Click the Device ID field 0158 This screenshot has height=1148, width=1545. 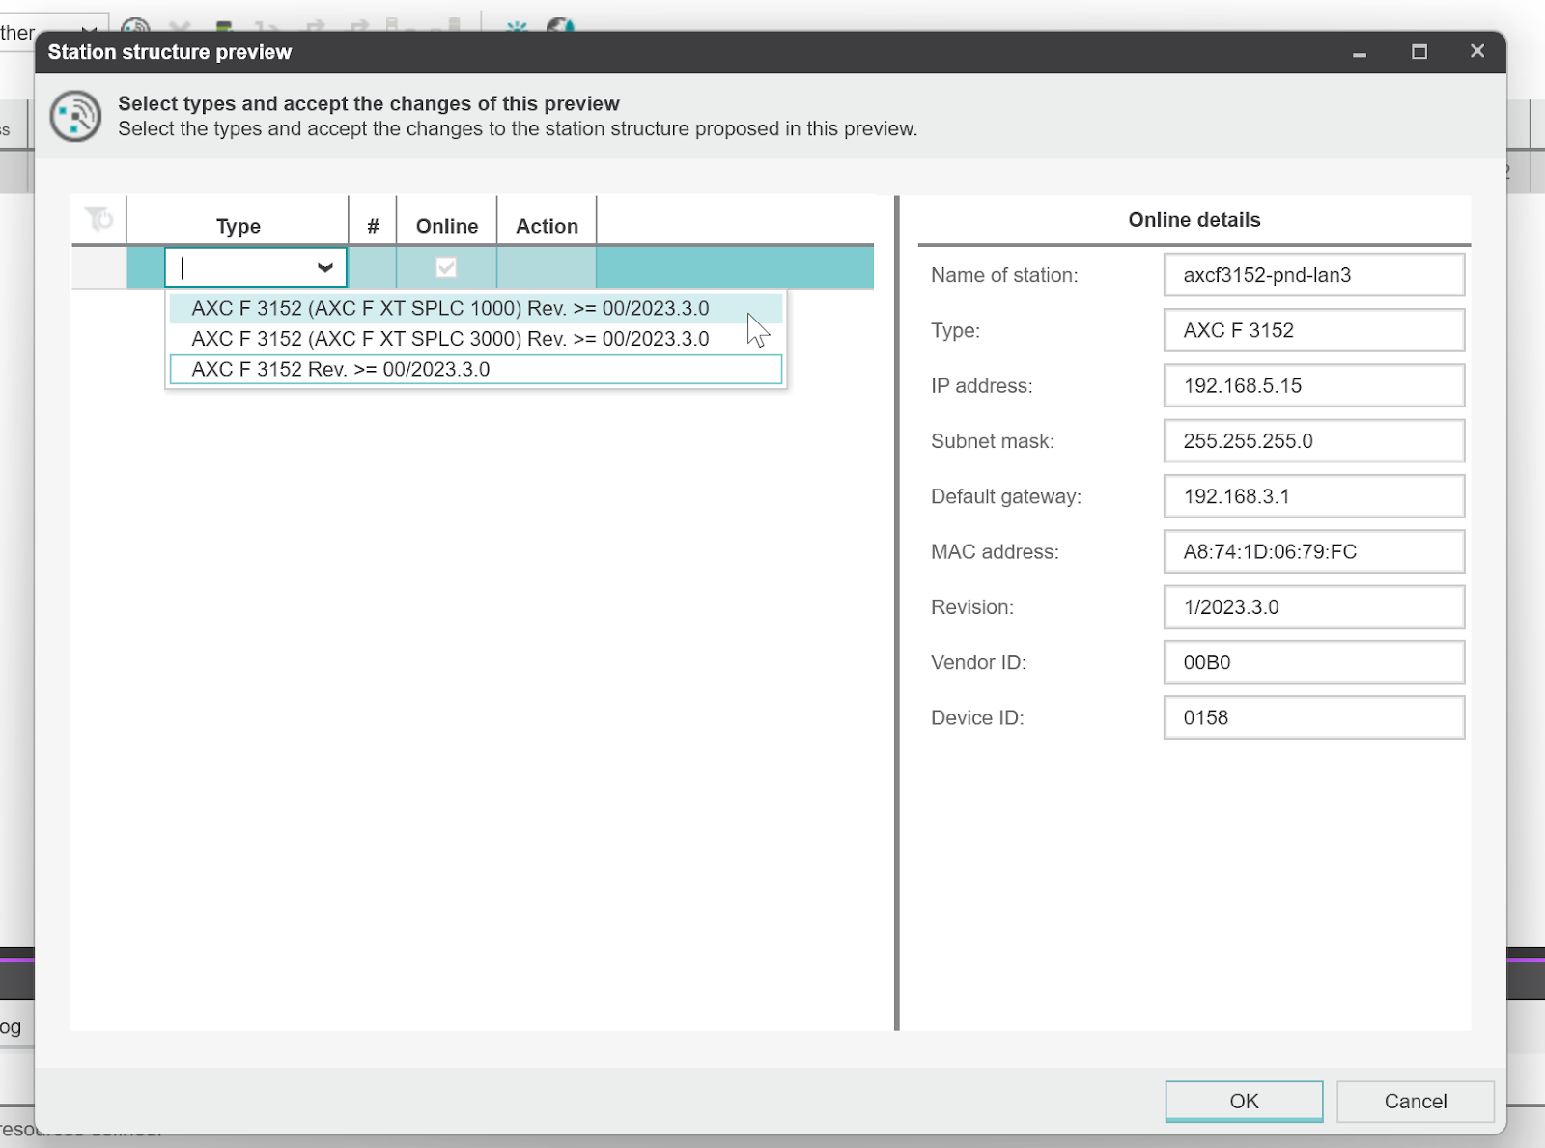click(1313, 717)
